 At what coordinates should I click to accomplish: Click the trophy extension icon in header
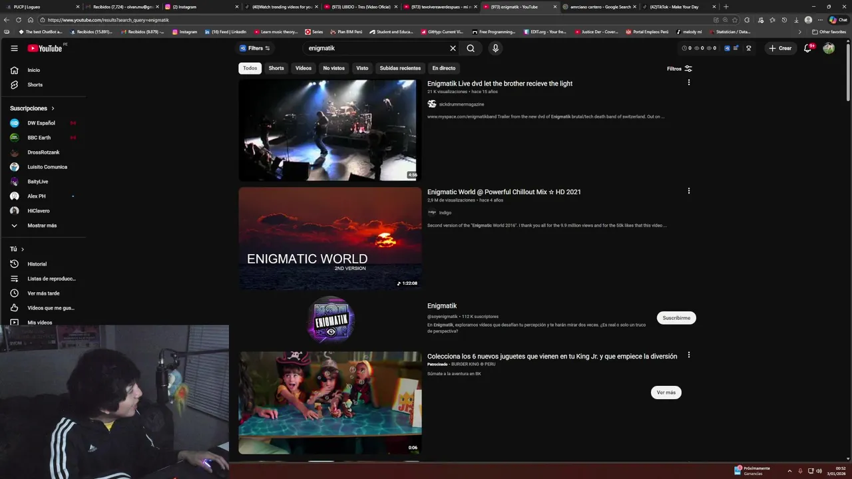point(748,48)
